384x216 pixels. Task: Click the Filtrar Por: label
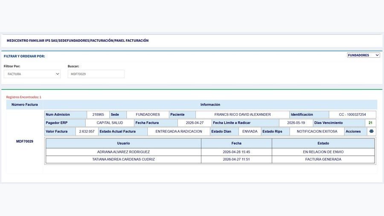click(x=12, y=66)
